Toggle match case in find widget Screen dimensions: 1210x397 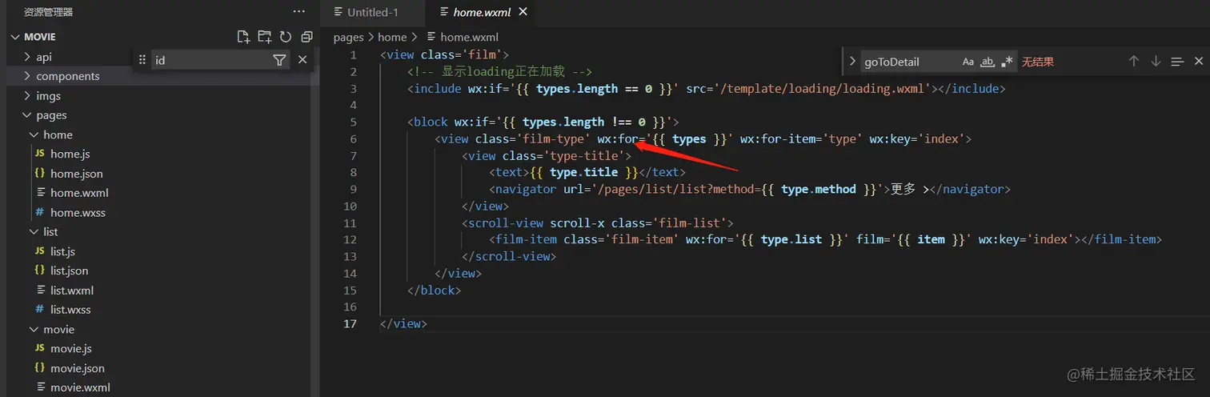tap(968, 62)
